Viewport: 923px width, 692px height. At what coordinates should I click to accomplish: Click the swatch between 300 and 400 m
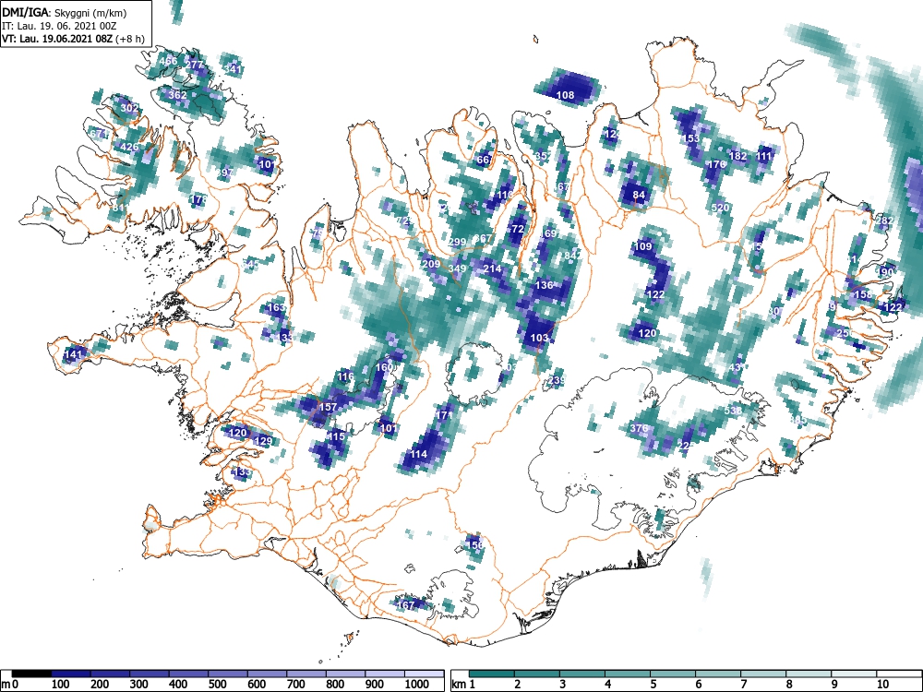pyautogui.click(x=150, y=674)
